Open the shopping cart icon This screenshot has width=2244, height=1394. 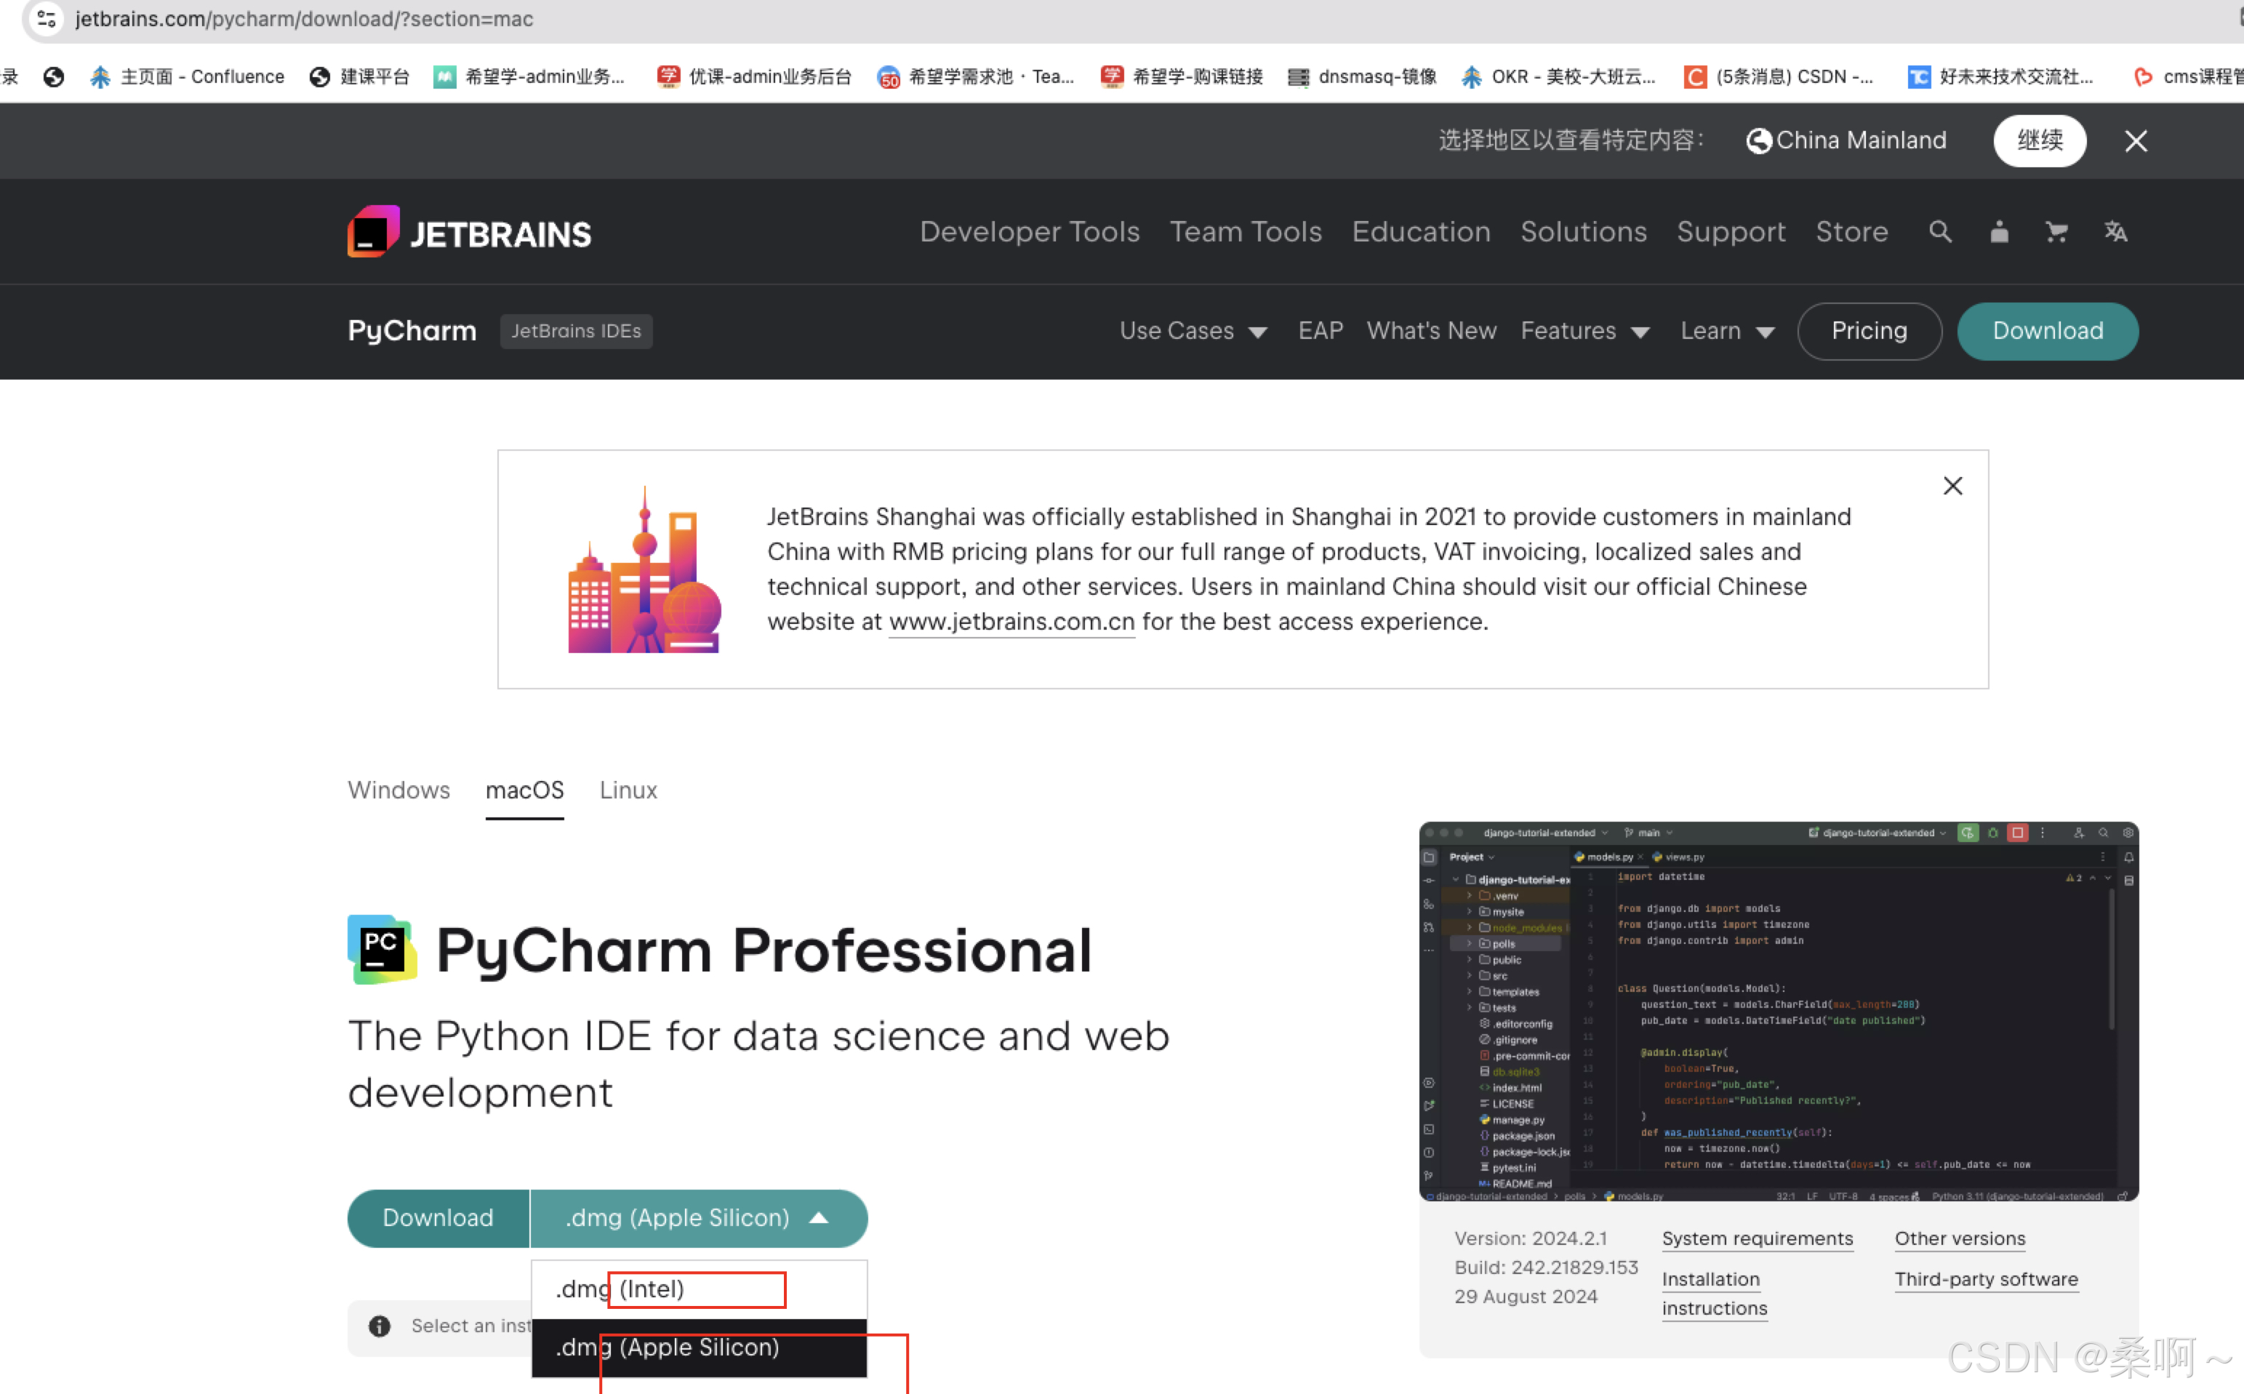(x=2056, y=231)
